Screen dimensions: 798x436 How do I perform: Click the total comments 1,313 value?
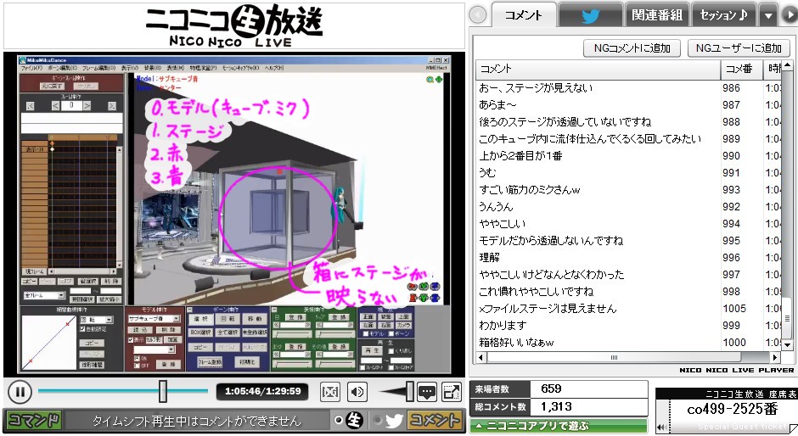(556, 406)
